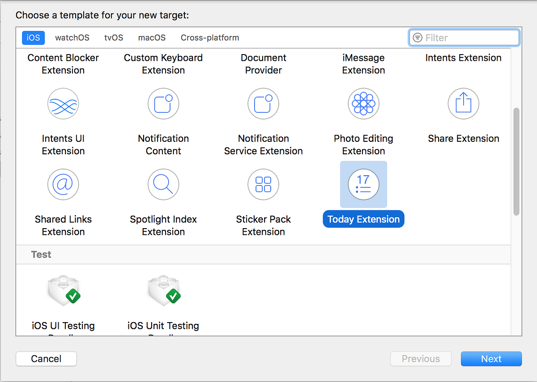
Task: Choose the Notification Content template icon
Action: click(163, 104)
